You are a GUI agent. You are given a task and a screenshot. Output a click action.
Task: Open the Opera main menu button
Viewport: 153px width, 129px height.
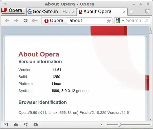click(13, 10)
